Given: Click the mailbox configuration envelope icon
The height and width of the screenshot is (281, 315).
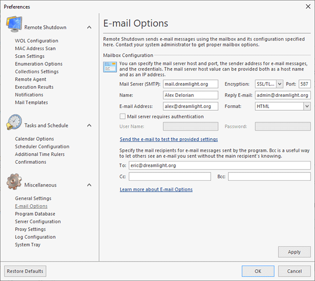Looking at the screenshot, I should [x=110, y=67].
